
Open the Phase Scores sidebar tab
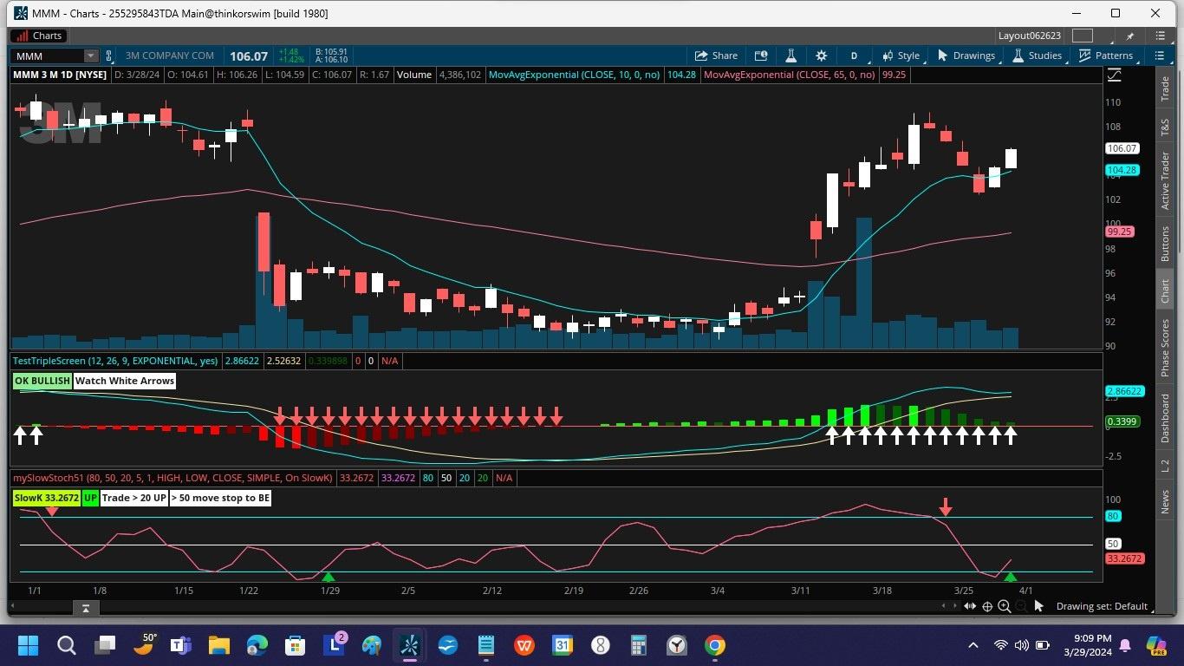pos(1165,348)
